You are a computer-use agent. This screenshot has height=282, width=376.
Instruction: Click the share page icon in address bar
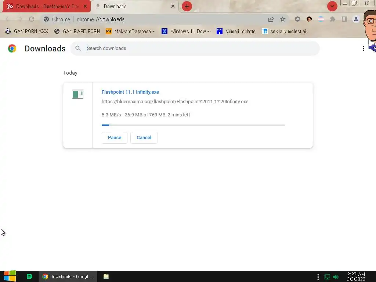271,19
